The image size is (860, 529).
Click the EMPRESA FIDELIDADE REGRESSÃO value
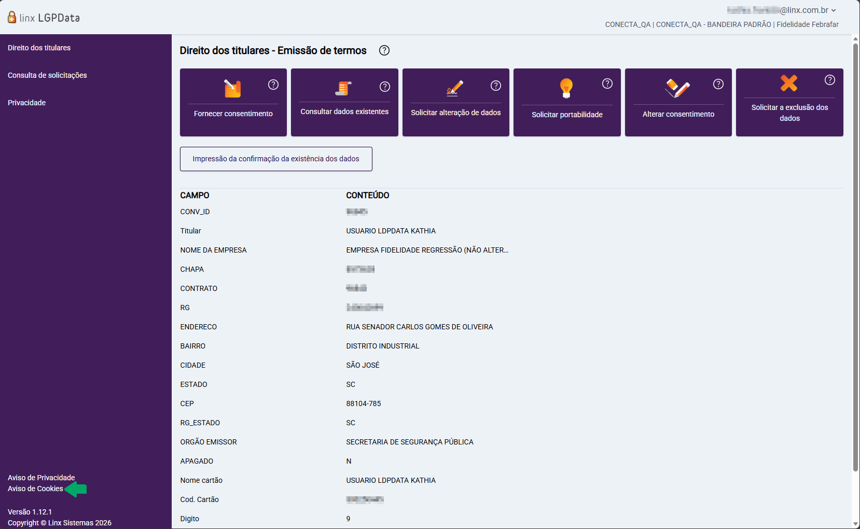(x=427, y=250)
